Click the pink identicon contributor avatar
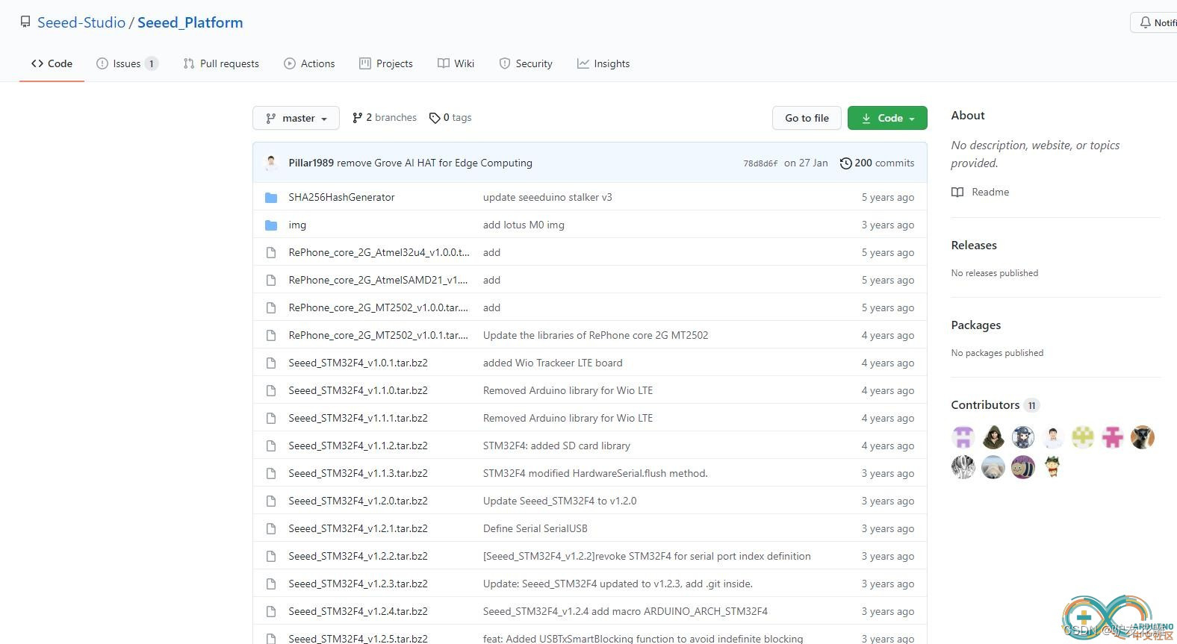 tap(1113, 437)
